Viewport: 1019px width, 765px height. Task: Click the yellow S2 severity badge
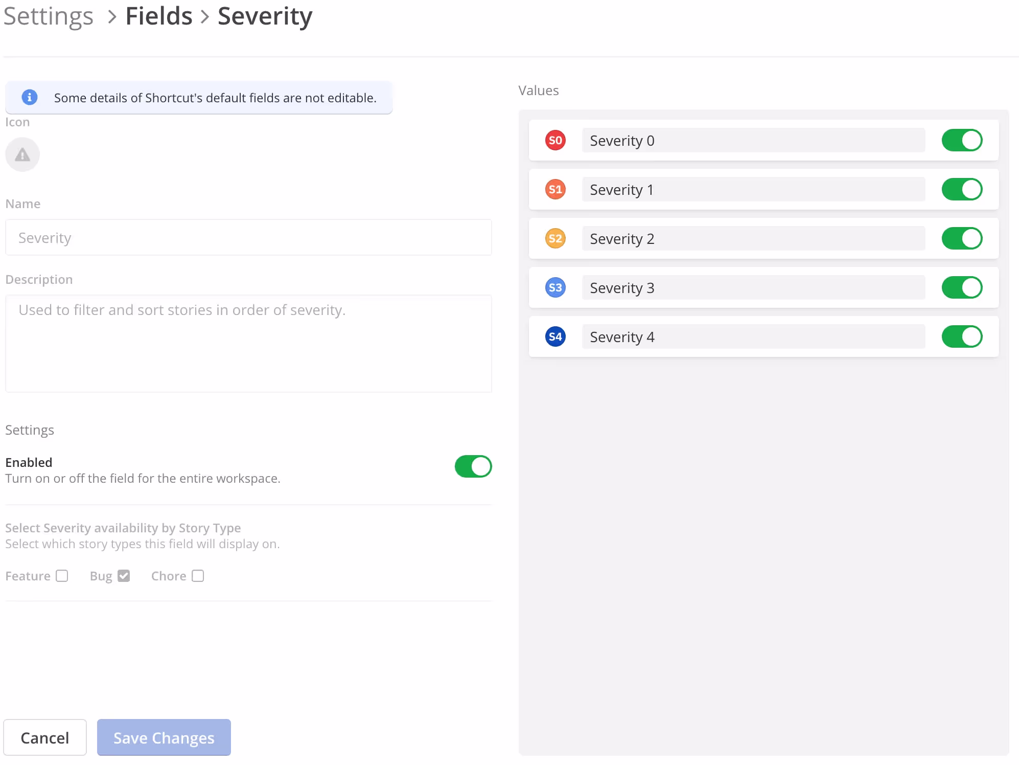pos(555,238)
